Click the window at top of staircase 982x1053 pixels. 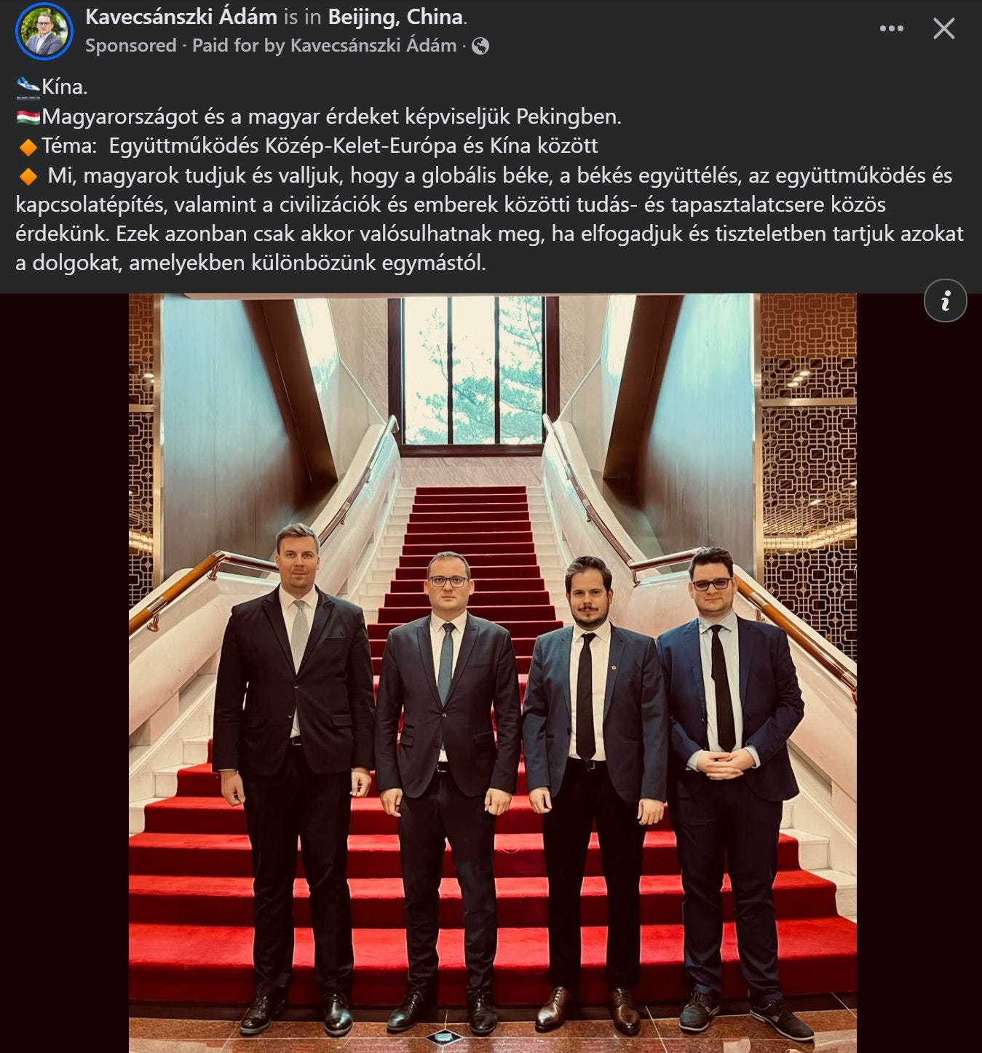[x=473, y=370]
